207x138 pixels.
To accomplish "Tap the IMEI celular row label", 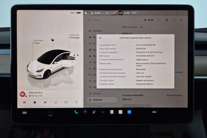I will (x=105, y=56).
